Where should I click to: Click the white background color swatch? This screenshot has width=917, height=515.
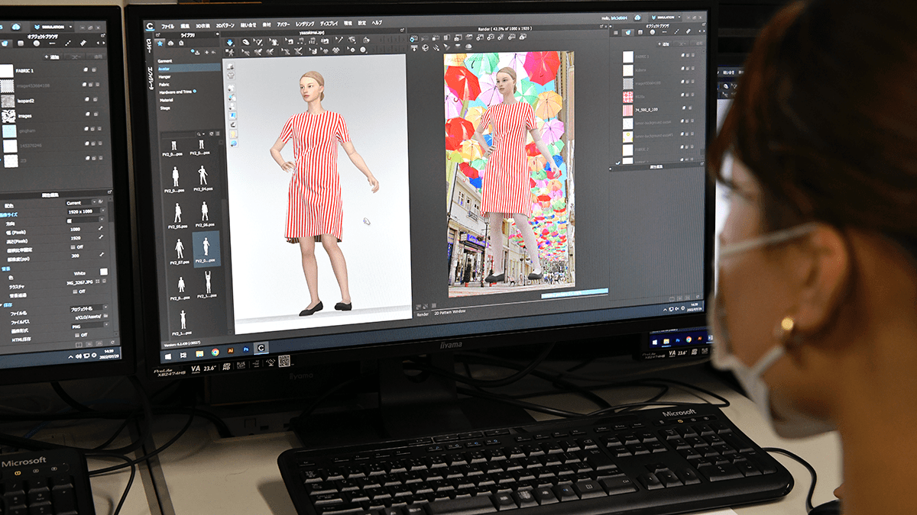point(104,272)
